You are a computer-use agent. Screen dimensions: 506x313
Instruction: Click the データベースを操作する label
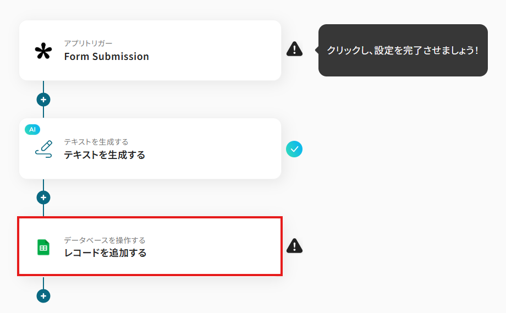click(x=105, y=240)
